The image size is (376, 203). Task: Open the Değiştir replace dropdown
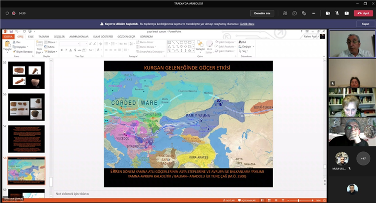tap(246, 46)
